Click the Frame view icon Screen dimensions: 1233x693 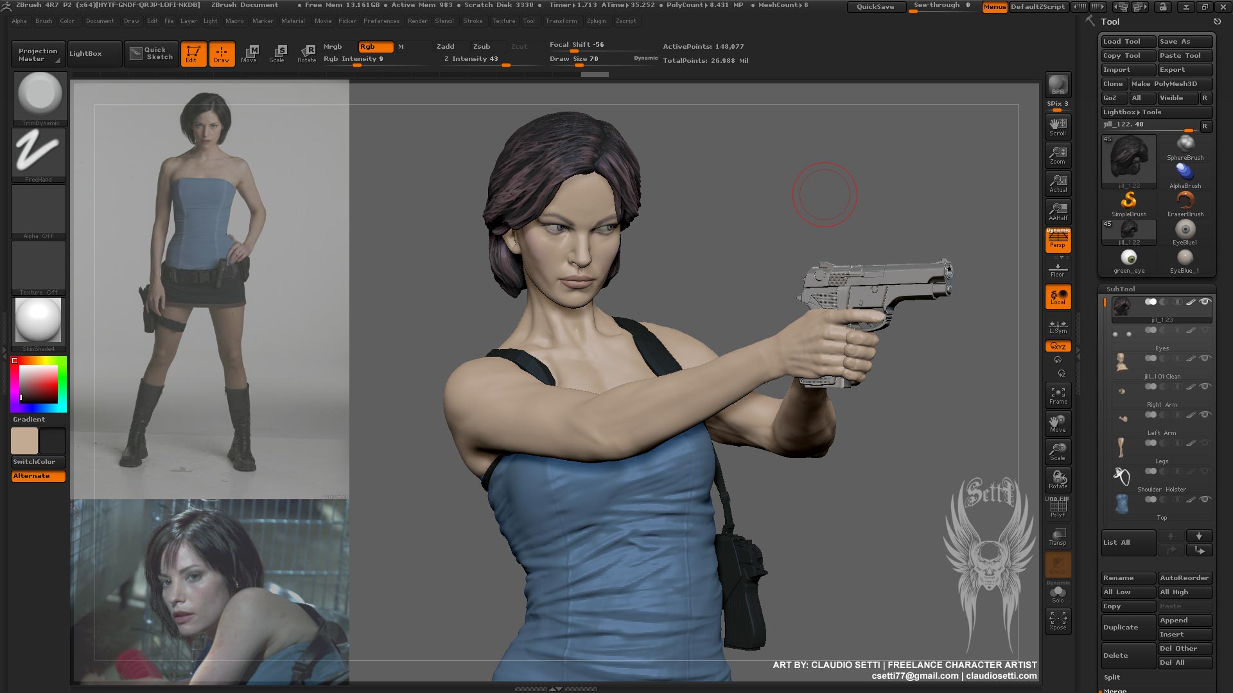pyautogui.click(x=1058, y=395)
